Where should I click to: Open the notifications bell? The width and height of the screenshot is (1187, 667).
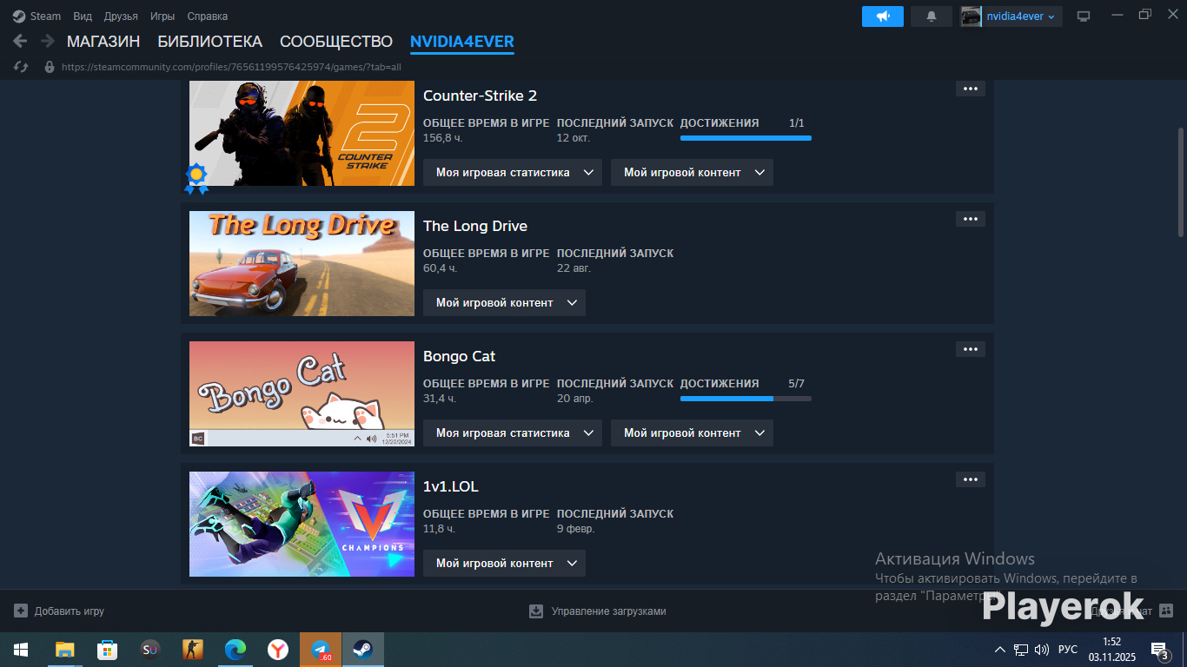pyautogui.click(x=932, y=17)
